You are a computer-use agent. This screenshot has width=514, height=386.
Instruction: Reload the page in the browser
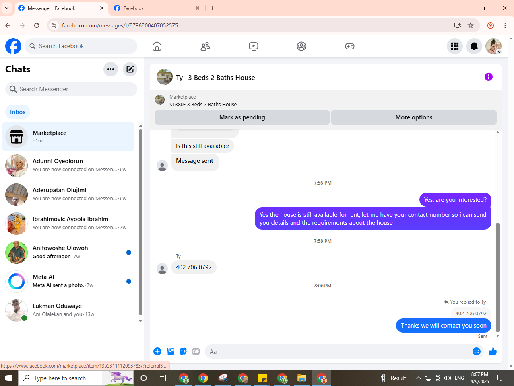pyautogui.click(x=37, y=25)
